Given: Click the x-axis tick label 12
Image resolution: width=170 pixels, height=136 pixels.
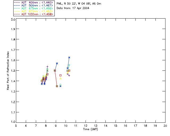Looking at the screenshot, I should pos(86,126).
